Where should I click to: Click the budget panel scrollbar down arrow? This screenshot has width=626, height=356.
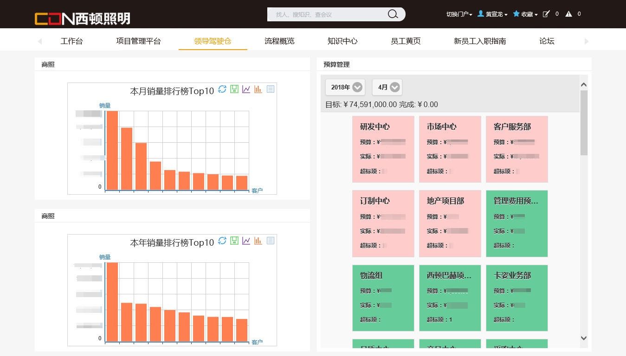[584, 338]
